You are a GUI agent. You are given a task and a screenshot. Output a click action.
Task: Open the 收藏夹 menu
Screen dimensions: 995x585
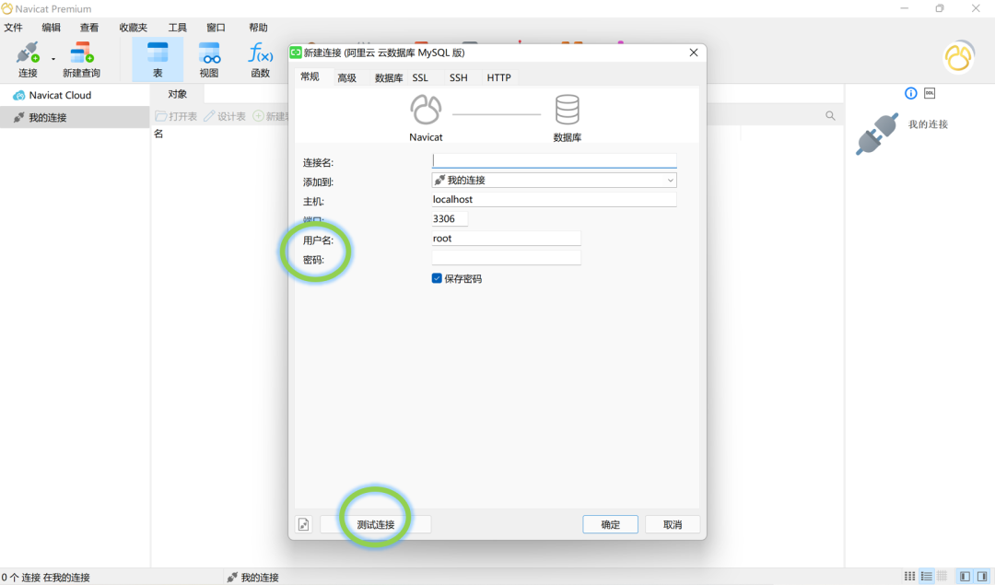point(134,28)
